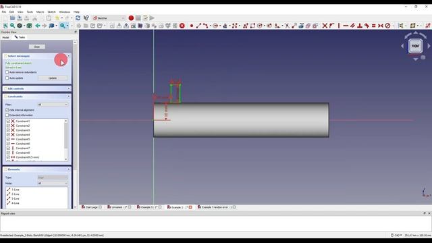Click the Update button

tap(53, 78)
